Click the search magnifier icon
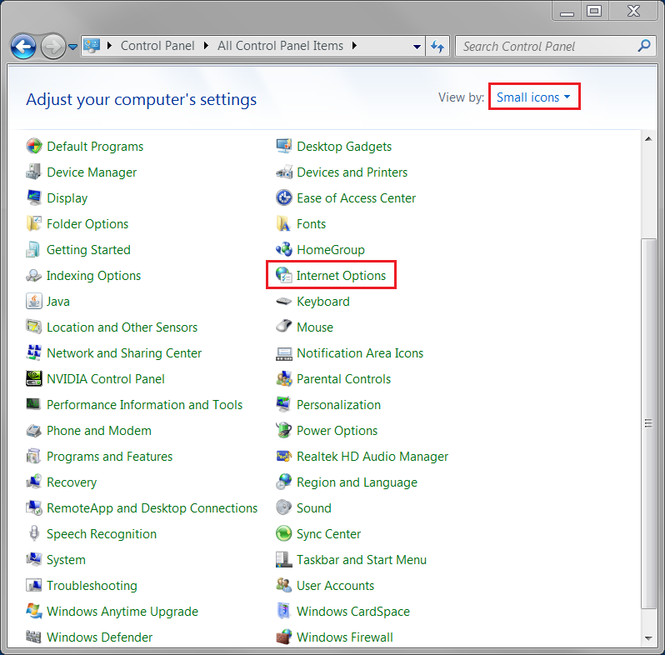The height and width of the screenshot is (655, 665). (x=644, y=46)
